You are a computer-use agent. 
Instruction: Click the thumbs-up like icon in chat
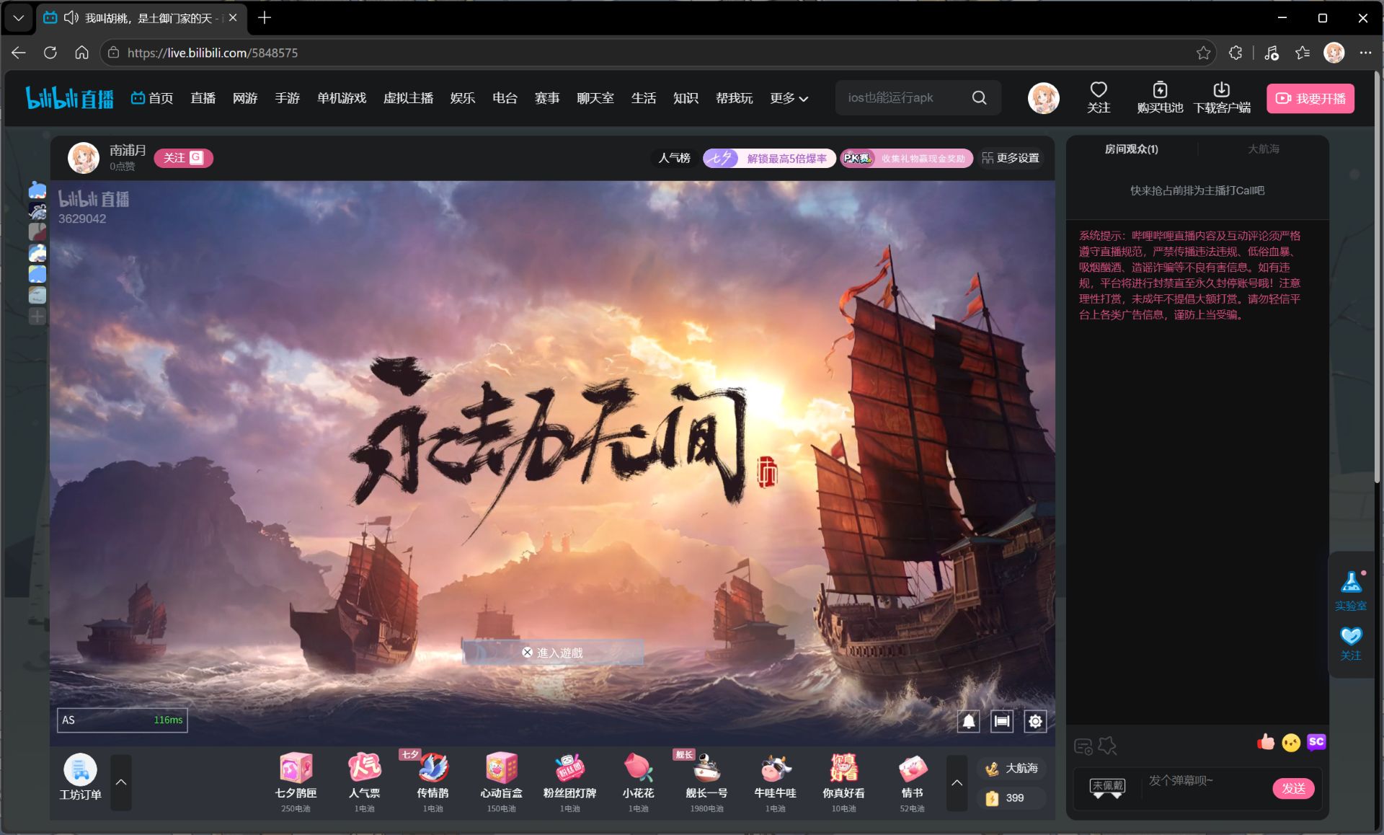1266,742
